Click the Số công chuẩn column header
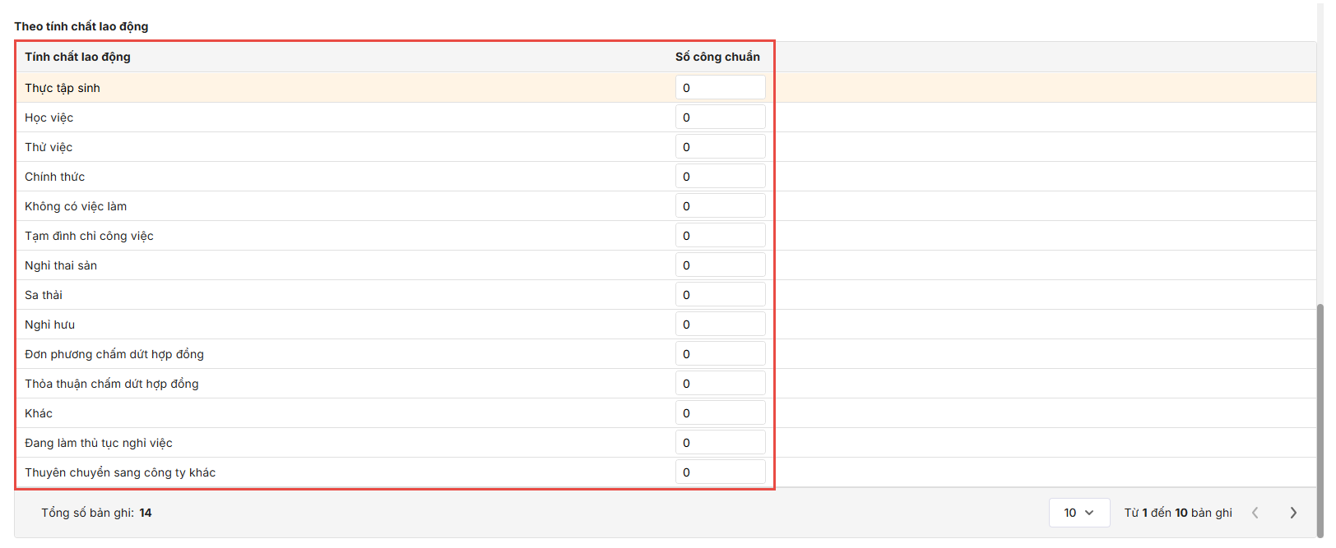 [717, 57]
